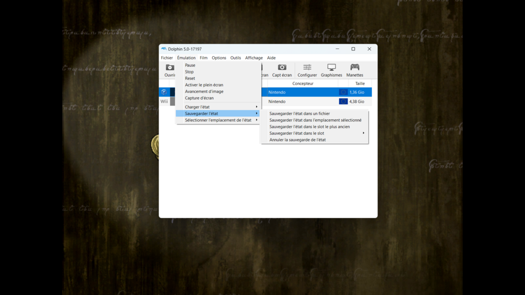Choose Sauvegarder l'état dans un fichier
The width and height of the screenshot is (525, 295).
click(x=299, y=113)
